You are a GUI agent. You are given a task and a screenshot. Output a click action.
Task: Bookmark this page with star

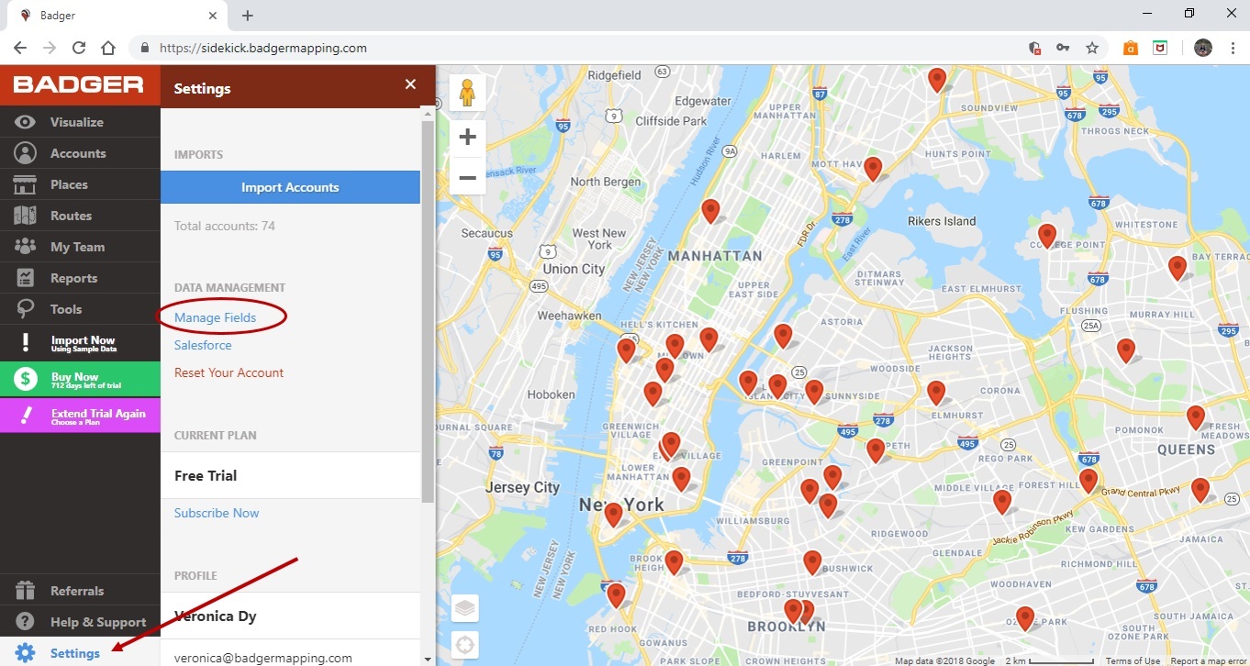coord(1091,48)
